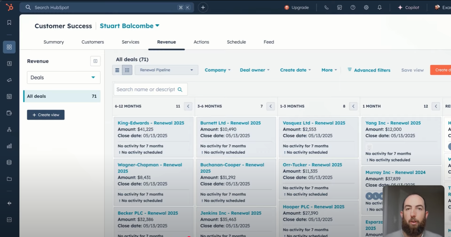
Task: Focus the search name or description field
Action: point(151,90)
